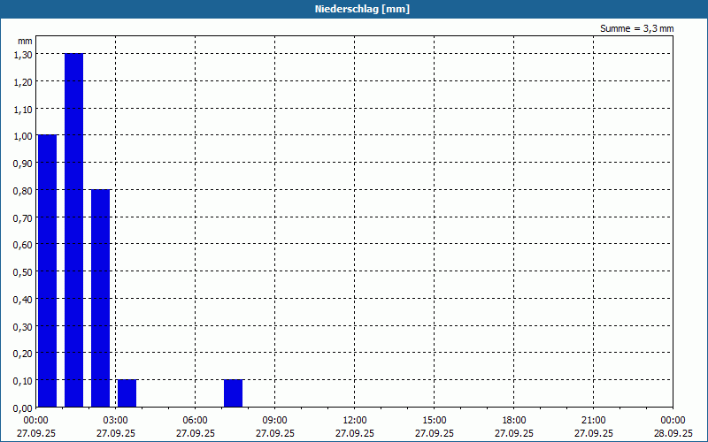Click the 1,10 y-axis label

23,109
